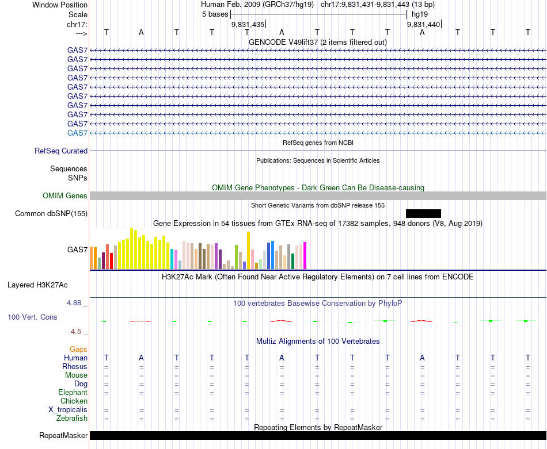Open the GTEx Gene Expression track title
This screenshot has height=449, width=547.
[318, 223]
